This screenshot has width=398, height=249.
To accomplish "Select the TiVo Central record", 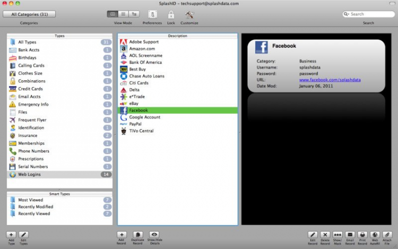I will coord(178,131).
